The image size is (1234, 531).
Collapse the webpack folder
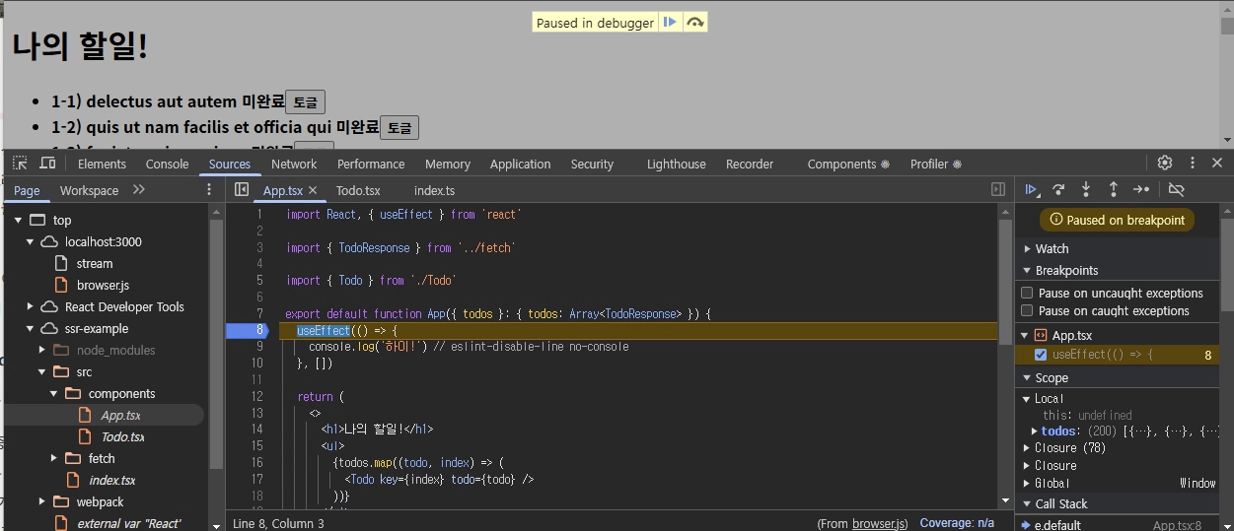[43, 501]
